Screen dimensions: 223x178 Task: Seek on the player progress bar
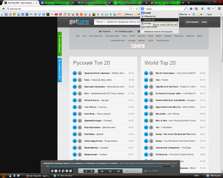(110, 166)
